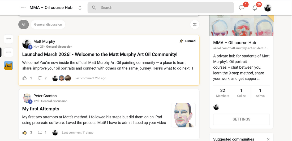Click the 1 Online count
This screenshot has height=141, width=292.
pos(241,93)
